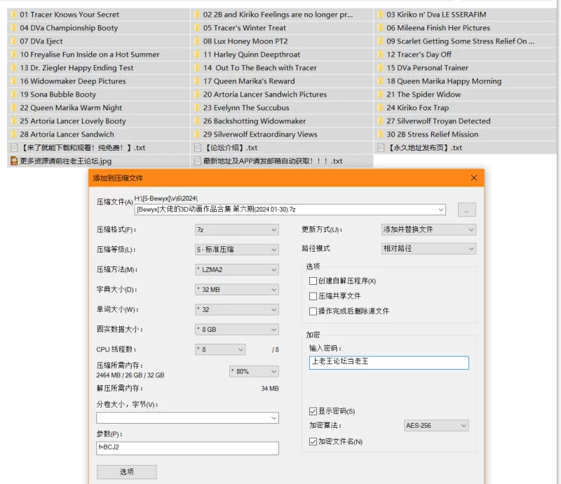
Task: Expand the 80% memory usage dropdown
Action: pos(254,372)
